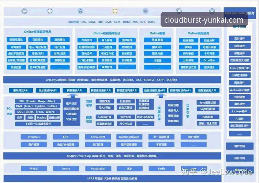Screen dimensions: 259x183
Task: Select the 同步表结构API tab
Action: click(x=48, y=90)
